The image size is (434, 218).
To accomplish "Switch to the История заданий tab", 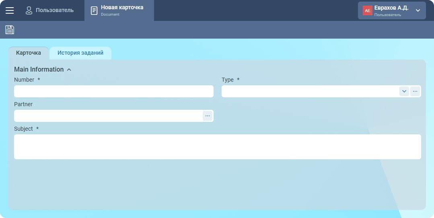I will coord(80,53).
